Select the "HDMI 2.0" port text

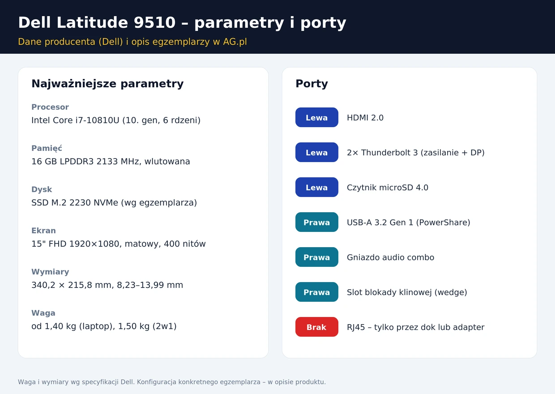tap(365, 118)
